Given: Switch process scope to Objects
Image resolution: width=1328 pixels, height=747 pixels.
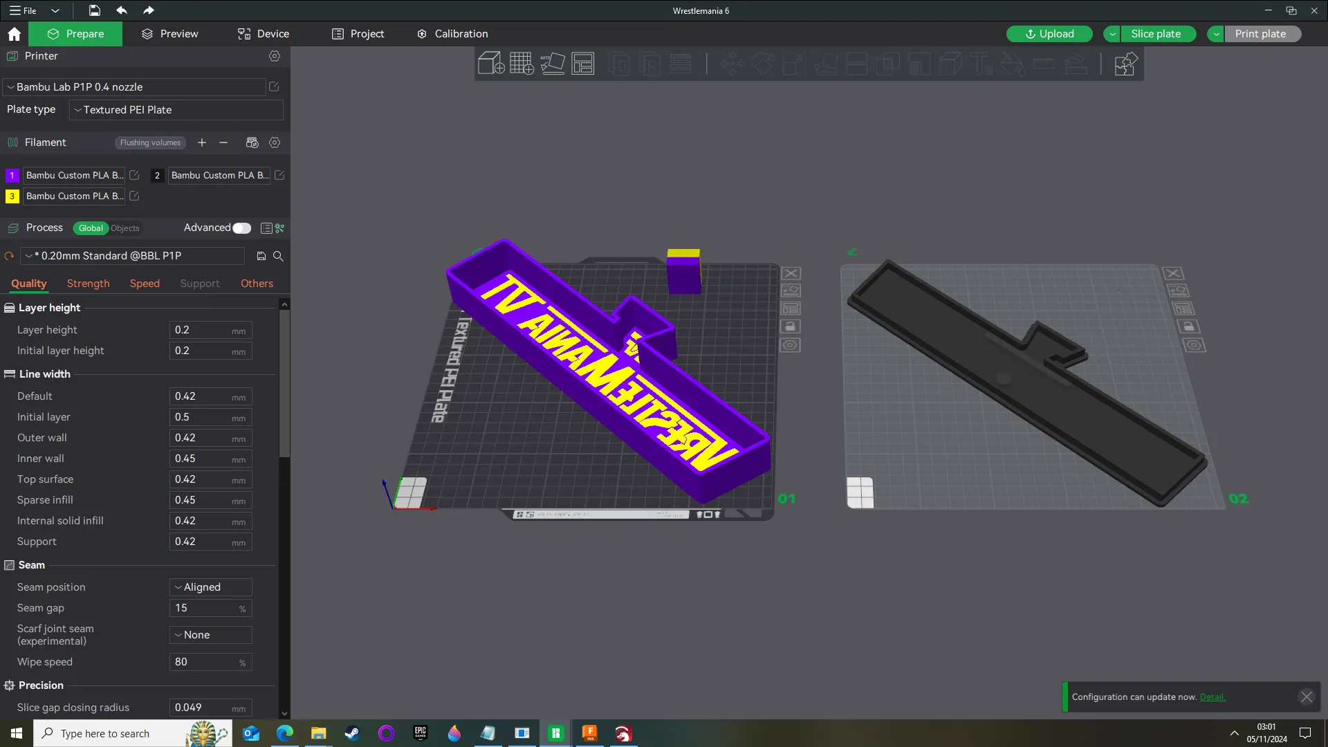Looking at the screenshot, I should [x=125, y=228].
